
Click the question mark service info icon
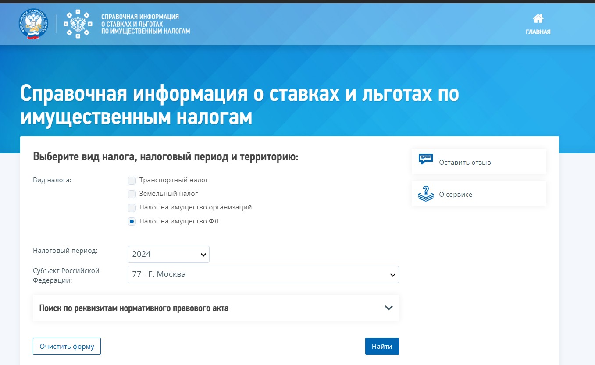[426, 193]
